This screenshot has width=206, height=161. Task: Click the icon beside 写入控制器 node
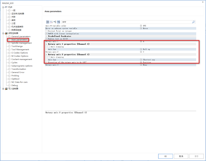point(6,89)
